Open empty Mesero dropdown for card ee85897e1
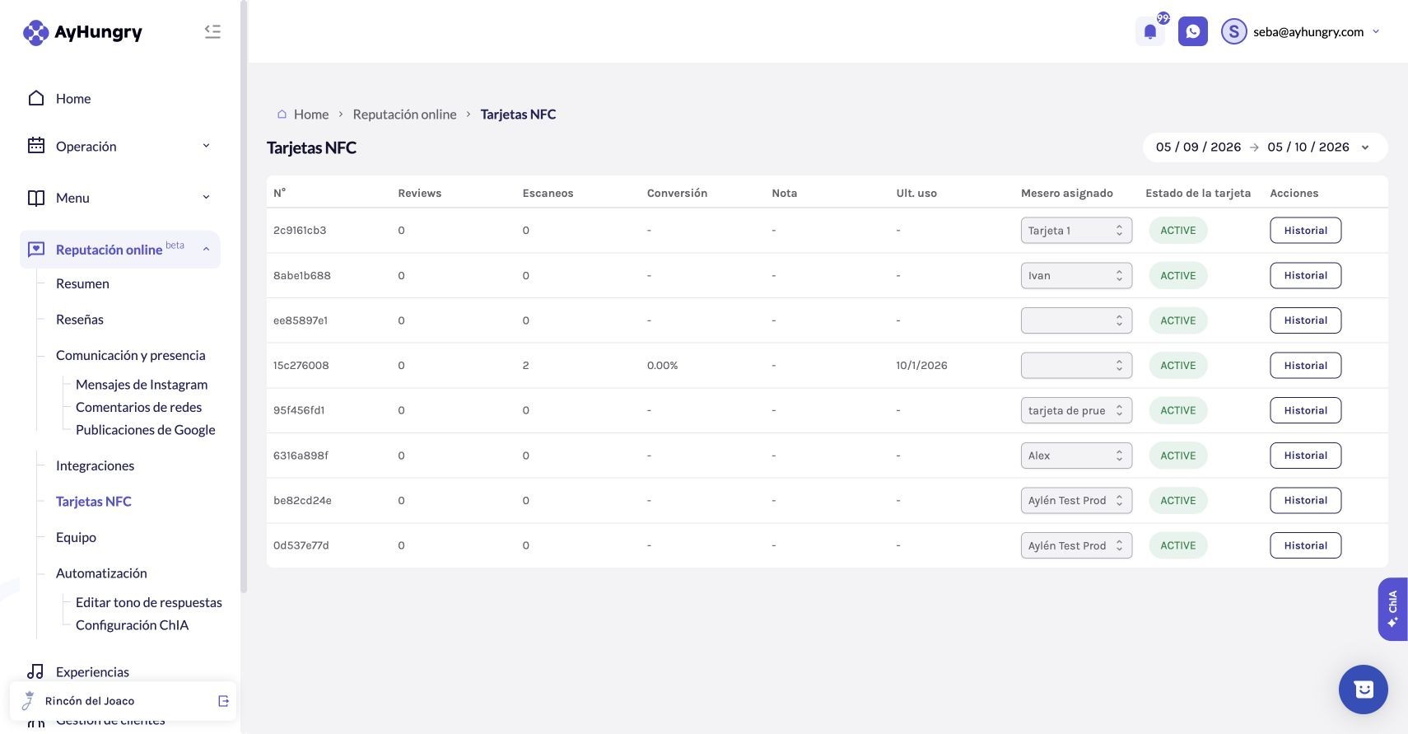Image resolution: width=1408 pixels, height=734 pixels. tap(1076, 320)
